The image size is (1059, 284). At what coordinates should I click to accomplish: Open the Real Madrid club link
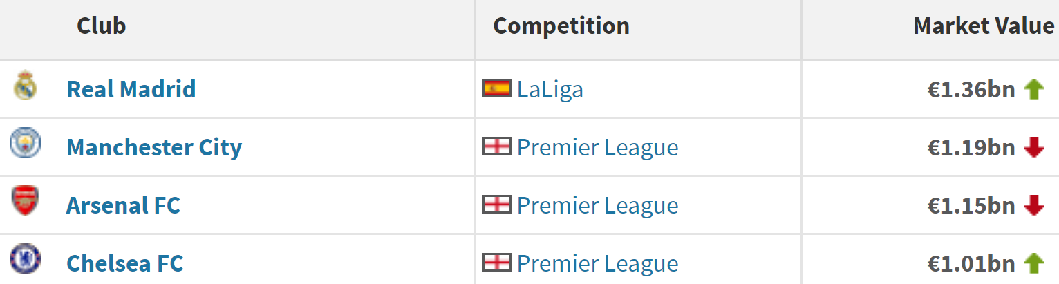pyautogui.click(x=131, y=89)
